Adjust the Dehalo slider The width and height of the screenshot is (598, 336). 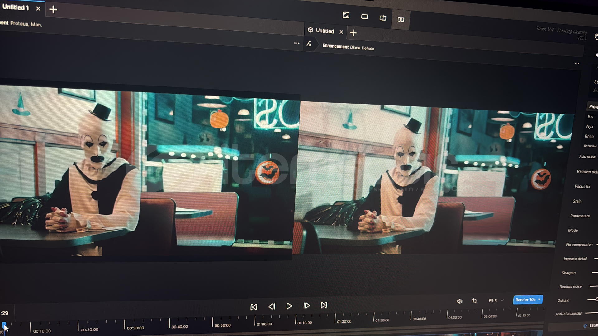596,300
